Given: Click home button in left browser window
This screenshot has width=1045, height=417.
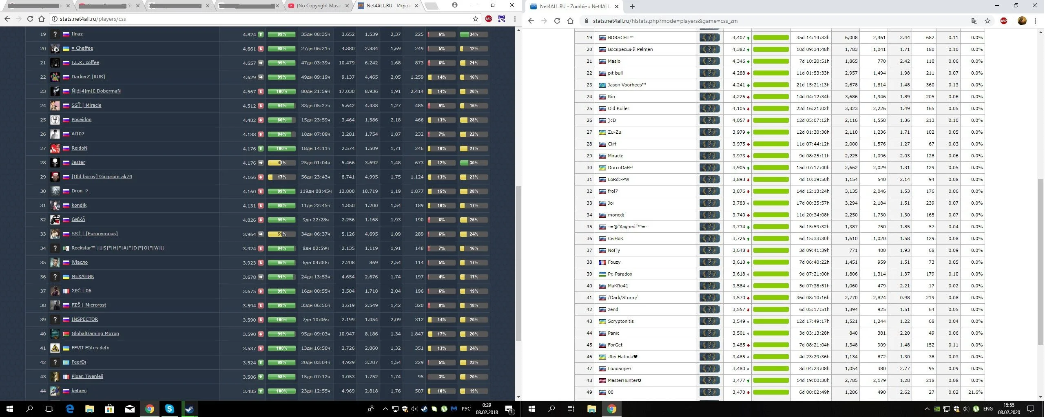Looking at the screenshot, I should (42, 19).
